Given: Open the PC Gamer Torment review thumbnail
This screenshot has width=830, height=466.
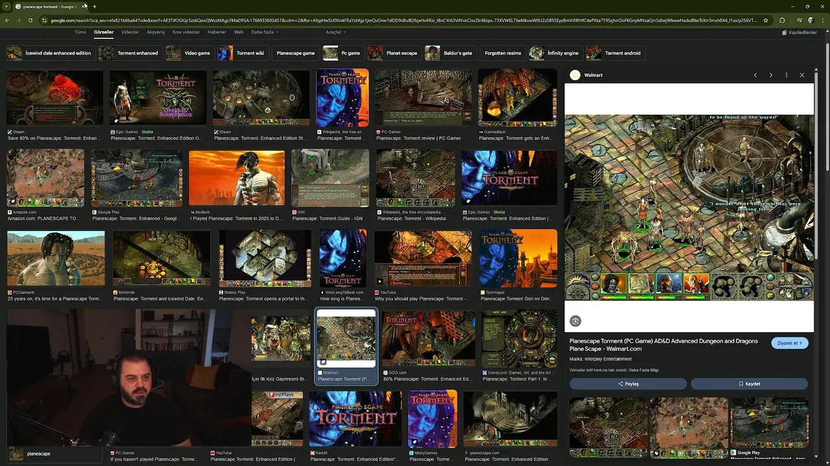Looking at the screenshot, I should click(423, 98).
